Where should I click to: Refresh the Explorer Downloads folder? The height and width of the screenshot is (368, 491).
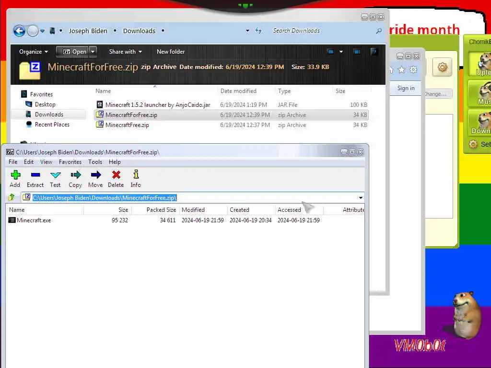pos(258,30)
